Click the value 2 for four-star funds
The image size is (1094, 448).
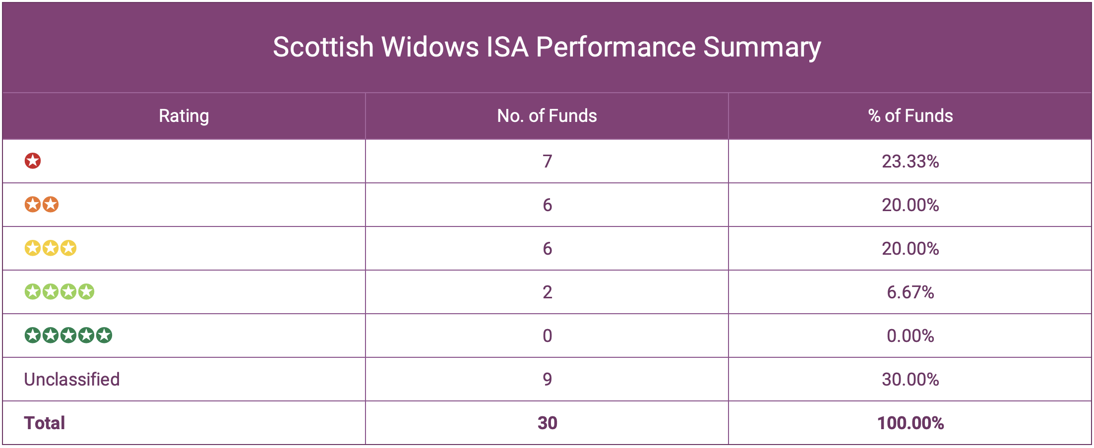click(547, 292)
